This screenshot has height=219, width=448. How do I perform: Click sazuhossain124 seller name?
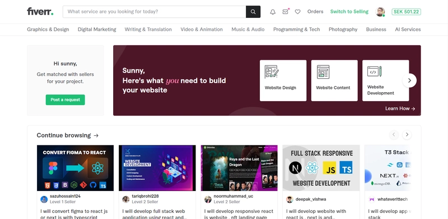pyautogui.click(x=65, y=196)
